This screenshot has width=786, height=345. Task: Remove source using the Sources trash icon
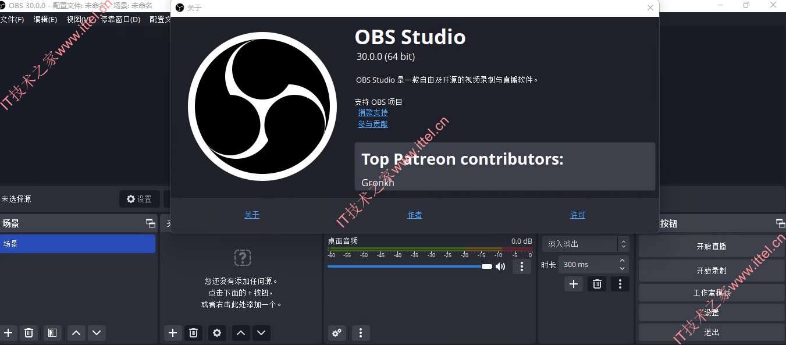click(194, 333)
